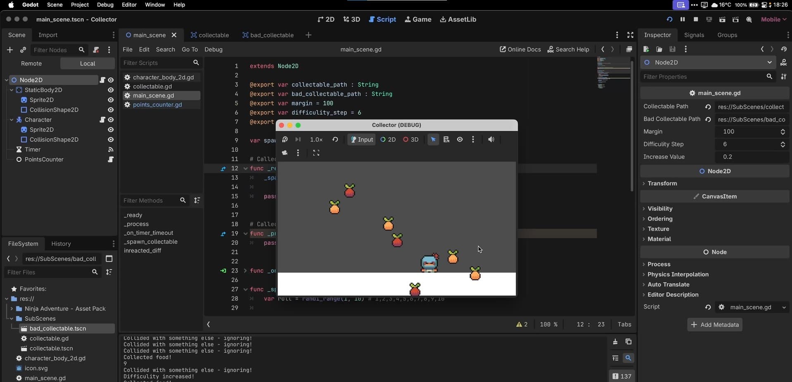Open the Debug menu in menu bar
This screenshot has width=792, height=382.
coord(105,5)
